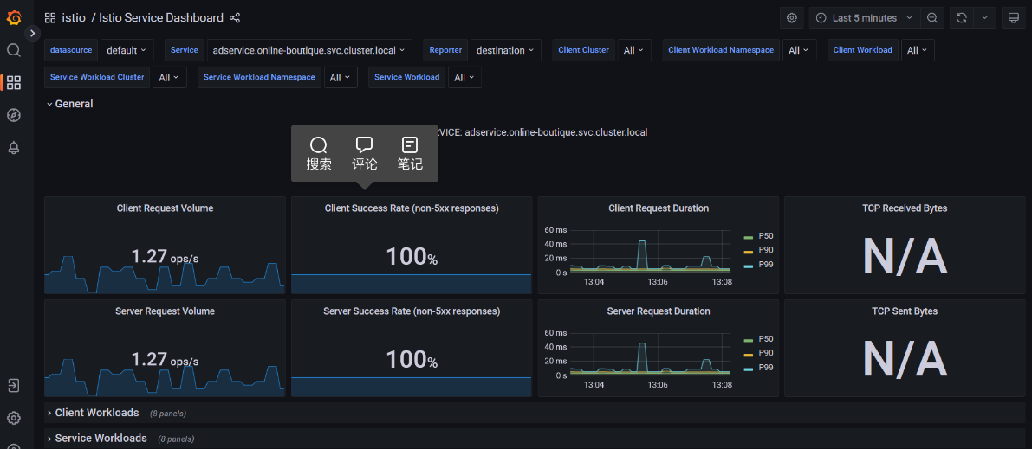The image size is (1032, 449).
Task: Open the Service adservice dropdown
Action: [x=310, y=50]
